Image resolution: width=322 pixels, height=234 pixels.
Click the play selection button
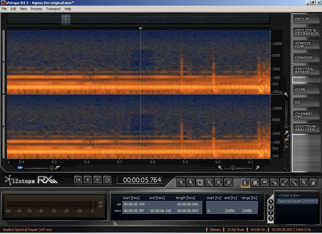coord(98,180)
